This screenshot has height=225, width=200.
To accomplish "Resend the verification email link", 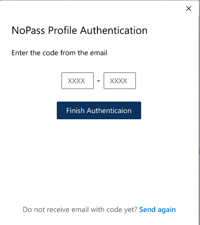I will tap(157, 210).
